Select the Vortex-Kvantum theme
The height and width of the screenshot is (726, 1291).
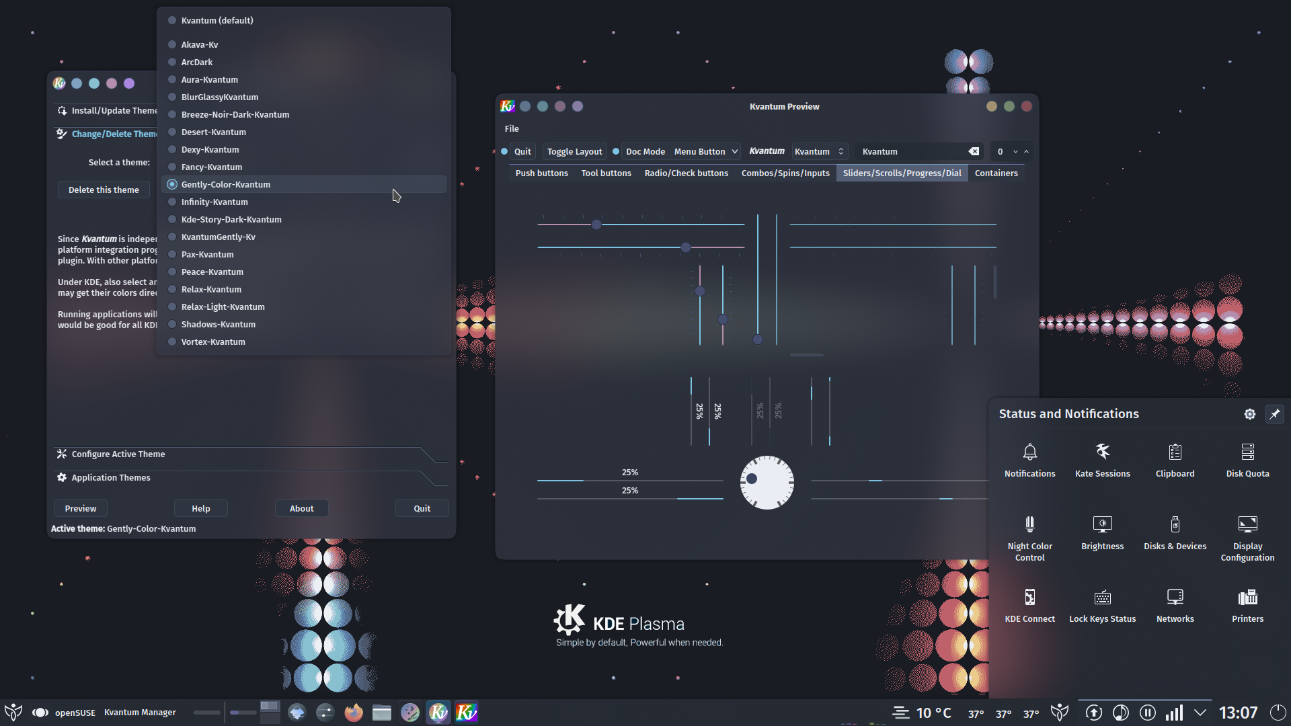(x=304, y=341)
